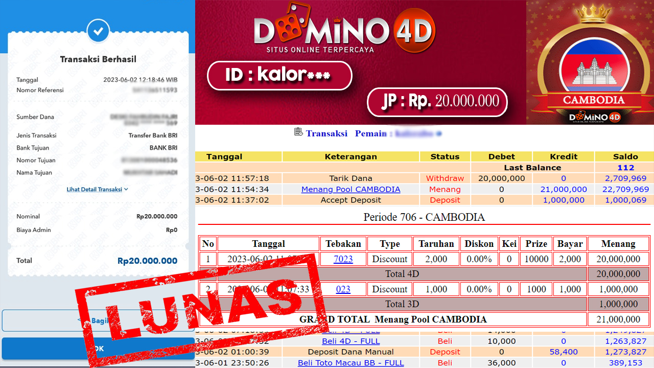Image resolution: width=654 pixels, height=368 pixels.
Task: Click the Prize value 10000
Action: tap(536, 259)
